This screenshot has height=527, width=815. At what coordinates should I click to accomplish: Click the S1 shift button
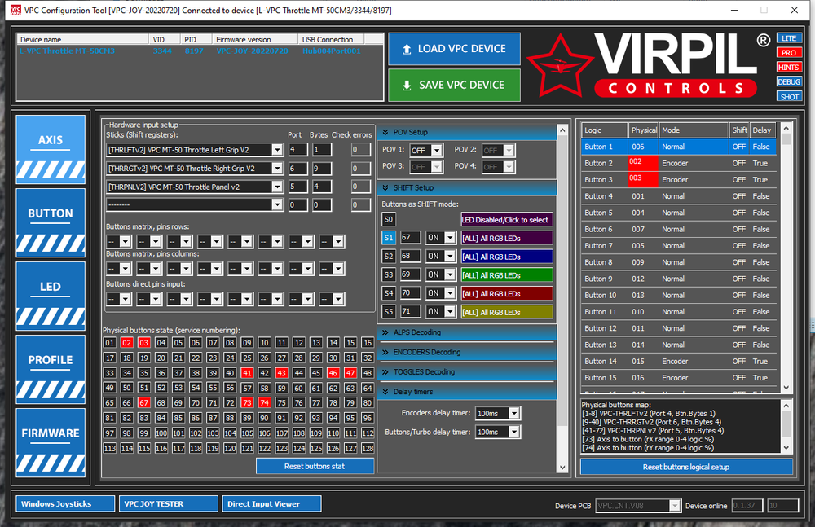(388, 238)
